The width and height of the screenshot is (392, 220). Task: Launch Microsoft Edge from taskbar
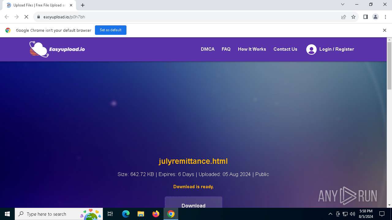click(x=126, y=214)
